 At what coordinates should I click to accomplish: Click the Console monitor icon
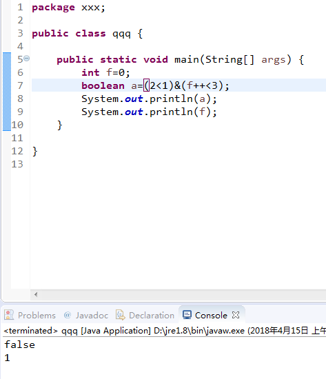pos(187,315)
